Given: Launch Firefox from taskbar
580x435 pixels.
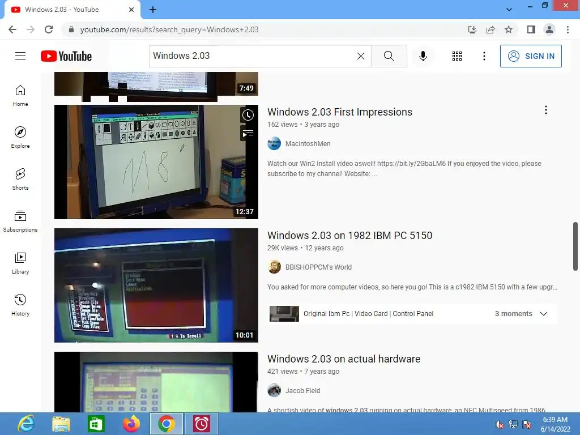Looking at the screenshot, I should [x=131, y=424].
